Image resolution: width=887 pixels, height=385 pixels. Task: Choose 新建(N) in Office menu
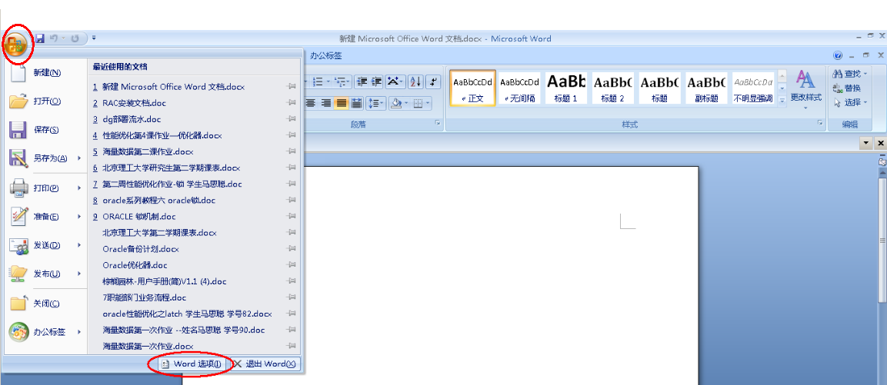click(x=45, y=72)
